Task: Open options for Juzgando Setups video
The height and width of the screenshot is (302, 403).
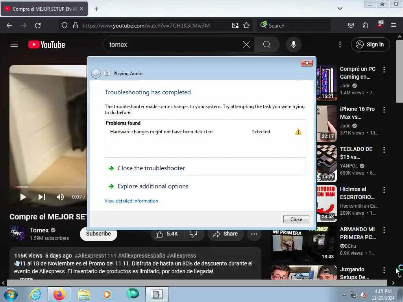Action: [x=384, y=270]
